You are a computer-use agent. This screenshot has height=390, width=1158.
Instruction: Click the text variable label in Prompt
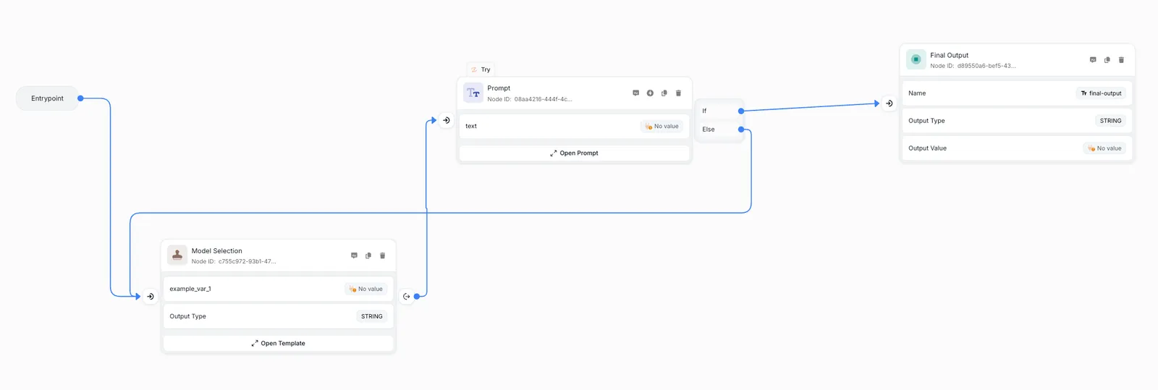tap(471, 126)
